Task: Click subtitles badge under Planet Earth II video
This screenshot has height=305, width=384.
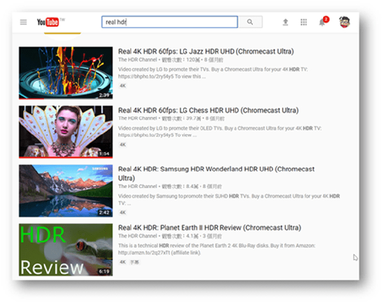Action: [134, 262]
